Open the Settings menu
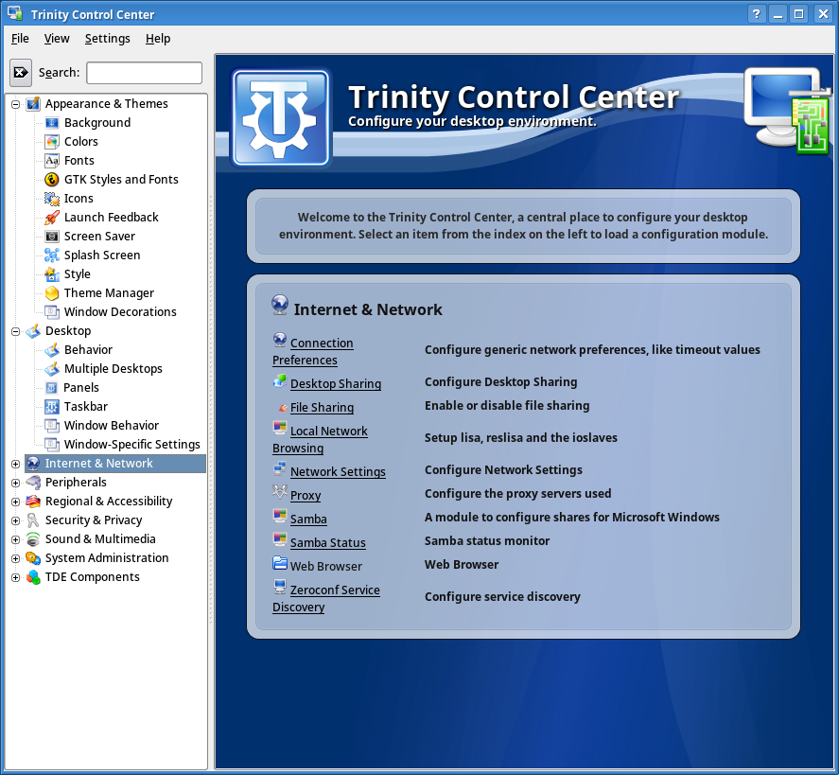 tap(108, 39)
